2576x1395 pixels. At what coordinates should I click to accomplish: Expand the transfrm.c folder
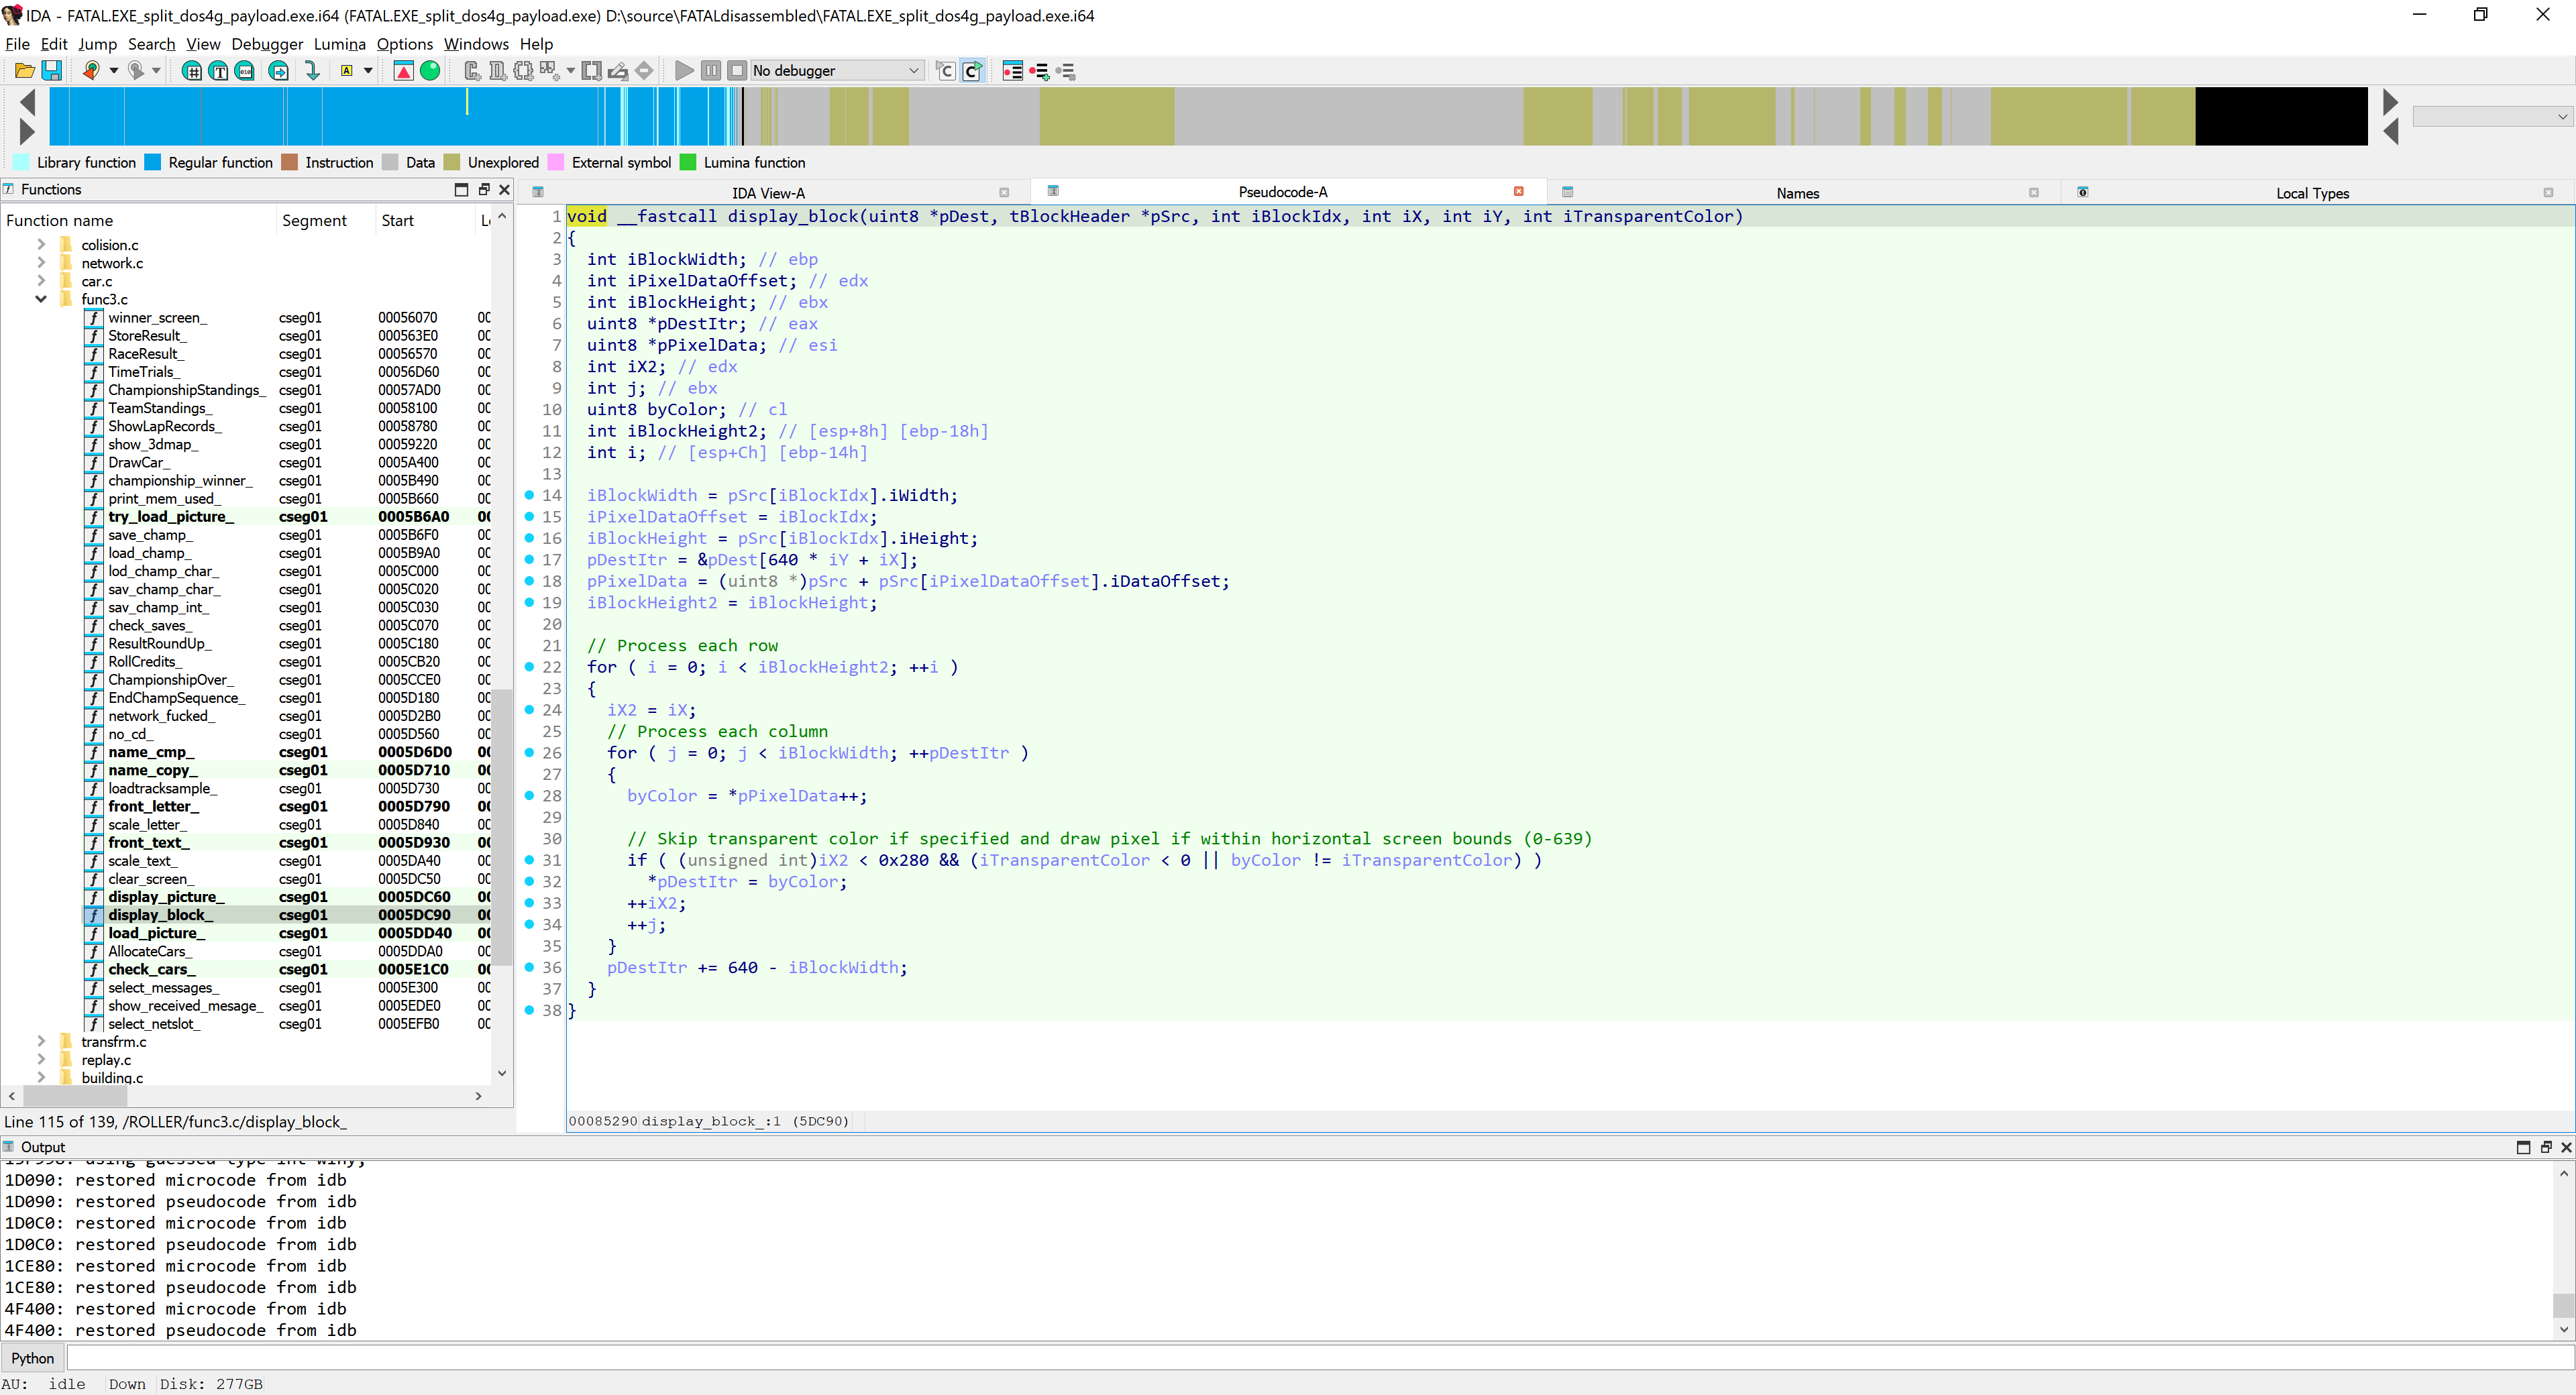click(x=41, y=1041)
